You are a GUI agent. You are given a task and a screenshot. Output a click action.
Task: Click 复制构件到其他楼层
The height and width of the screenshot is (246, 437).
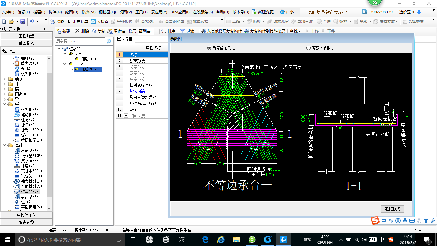(265, 31)
